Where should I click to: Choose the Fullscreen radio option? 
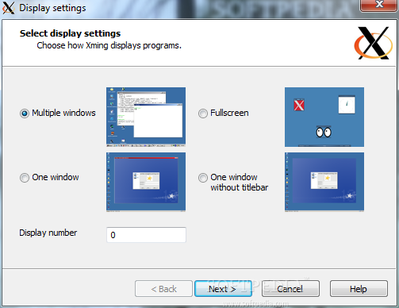(203, 114)
